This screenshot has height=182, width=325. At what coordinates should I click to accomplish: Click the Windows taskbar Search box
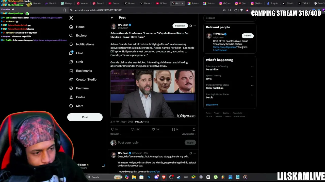coord(104,177)
